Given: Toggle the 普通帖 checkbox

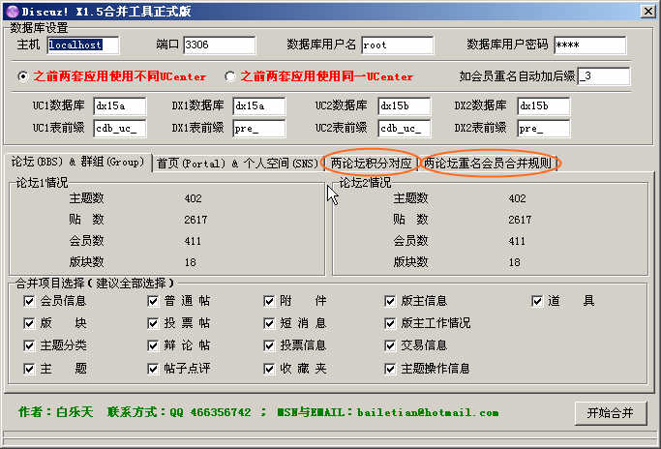Looking at the screenshot, I should (x=153, y=301).
